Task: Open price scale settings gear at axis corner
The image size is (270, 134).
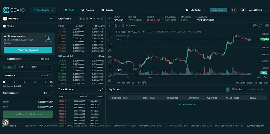Action: (x=265, y=77)
